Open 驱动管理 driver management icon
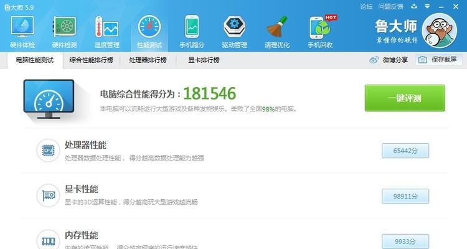467x249 pixels. 234,27
